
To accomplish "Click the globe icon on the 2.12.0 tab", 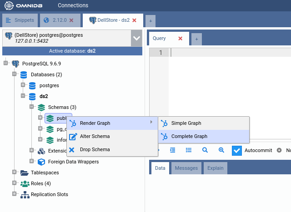I will [x=46, y=20].
